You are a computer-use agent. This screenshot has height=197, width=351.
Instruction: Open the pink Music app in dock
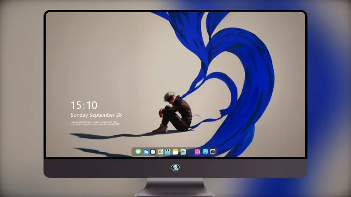point(197,152)
